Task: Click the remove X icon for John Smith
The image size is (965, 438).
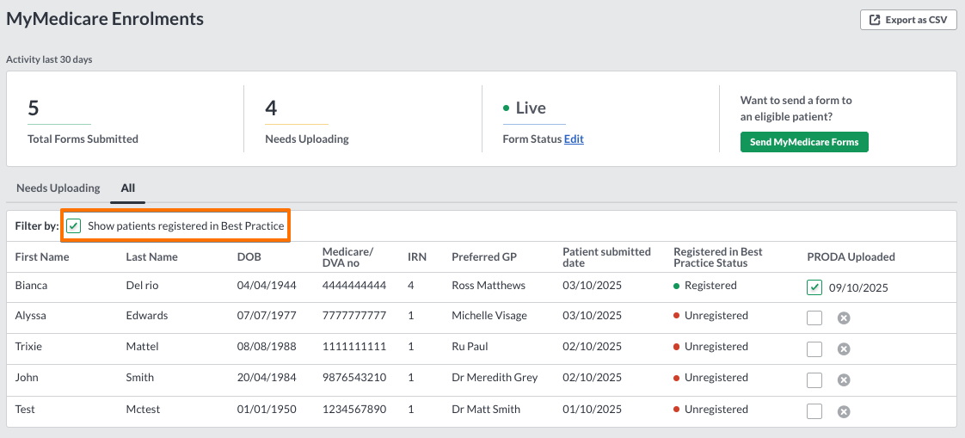Action: pos(844,380)
